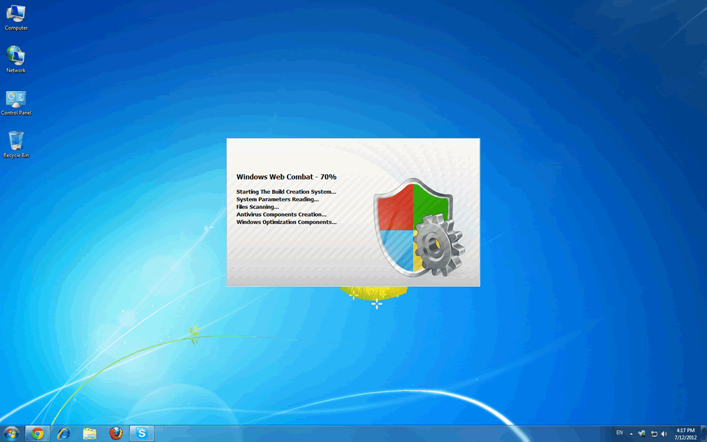Open Internet Explorer from taskbar

pos(64,434)
